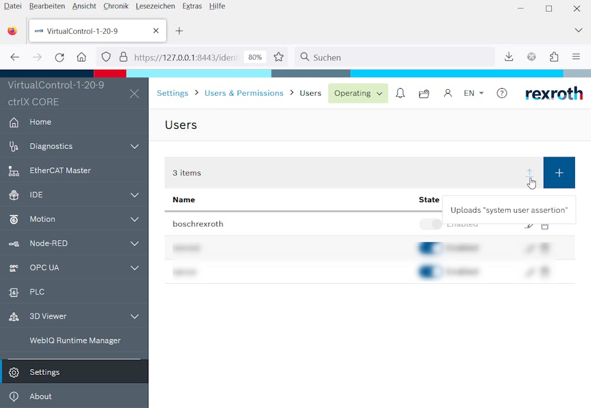Image resolution: width=591 pixels, height=408 pixels.
Task: Open the notifications bell
Action: (x=401, y=93)
